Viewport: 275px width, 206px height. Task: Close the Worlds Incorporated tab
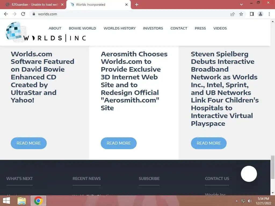[126, 5]
